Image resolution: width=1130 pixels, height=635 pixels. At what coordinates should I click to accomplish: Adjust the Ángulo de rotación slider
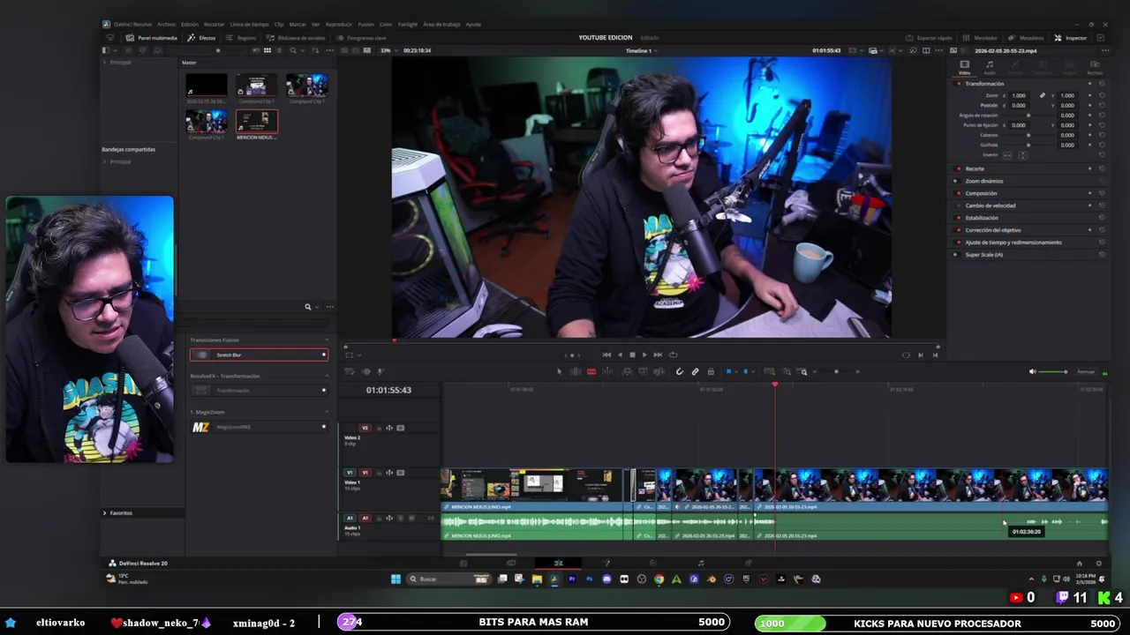tap(1028, 116)
